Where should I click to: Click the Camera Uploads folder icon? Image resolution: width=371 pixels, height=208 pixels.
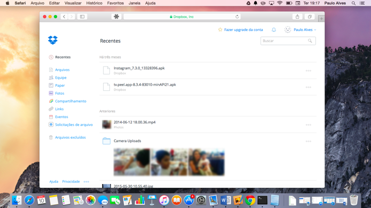pos(106,141)
